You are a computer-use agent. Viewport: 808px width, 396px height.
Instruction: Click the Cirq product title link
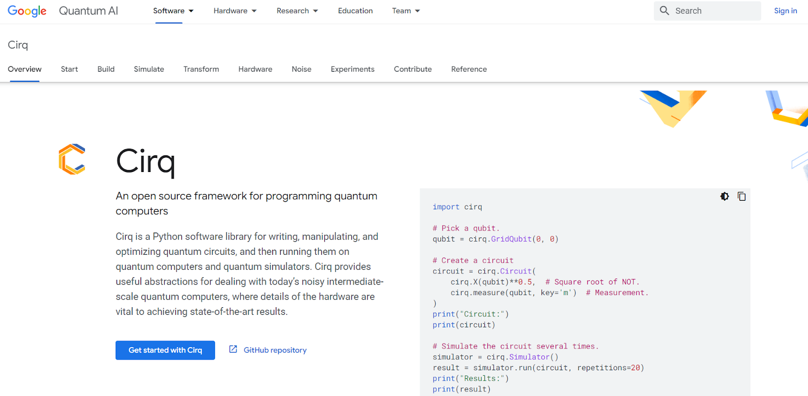[x=18, y=45]
